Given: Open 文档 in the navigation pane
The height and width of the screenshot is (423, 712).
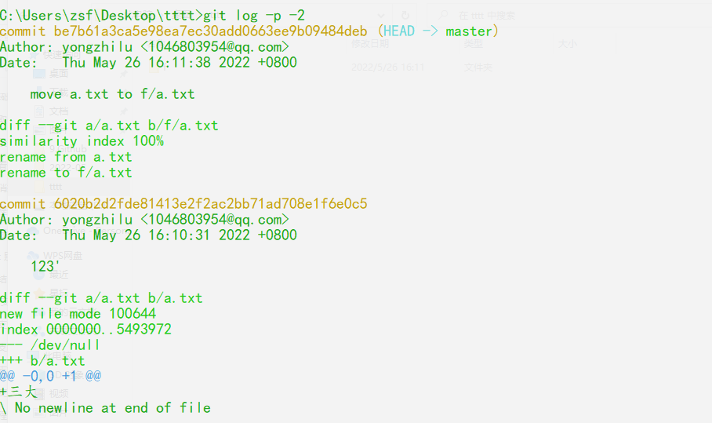Looking at the screenshot, I should [x=59, y=111].
